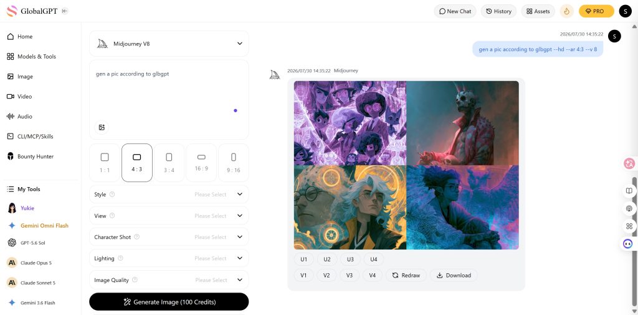Click the upload image icon in prompt box
The image size is (638, 315).
point(102,127)
